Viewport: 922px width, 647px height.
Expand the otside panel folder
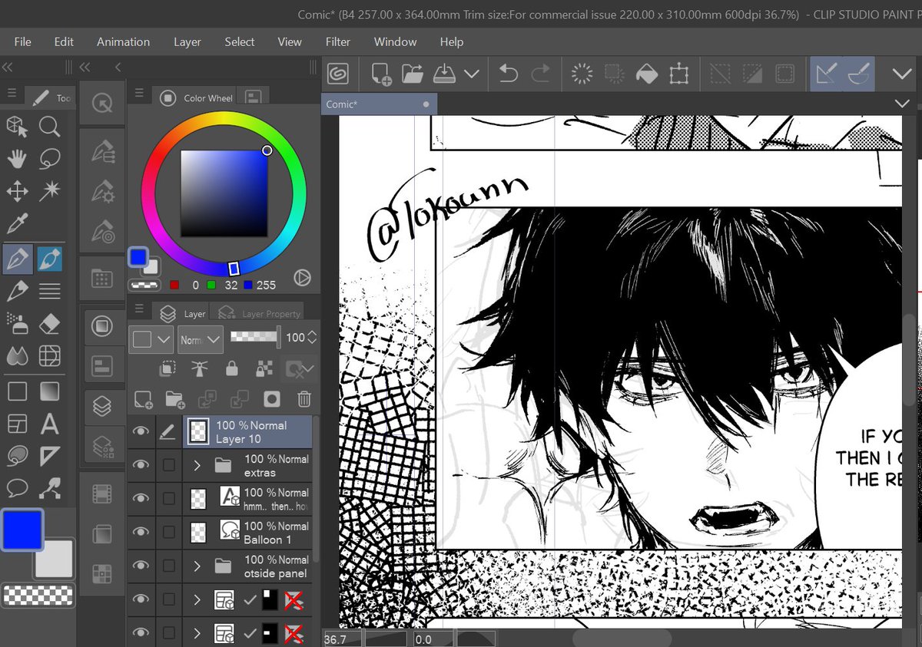click(197, 566)
